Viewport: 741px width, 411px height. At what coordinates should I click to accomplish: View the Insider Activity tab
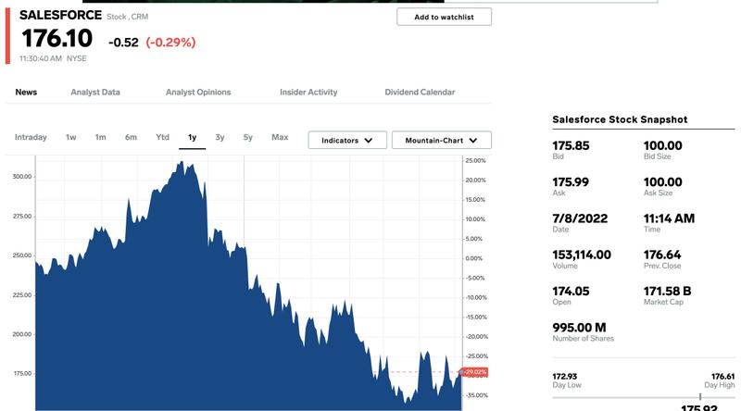pos(308,93)
